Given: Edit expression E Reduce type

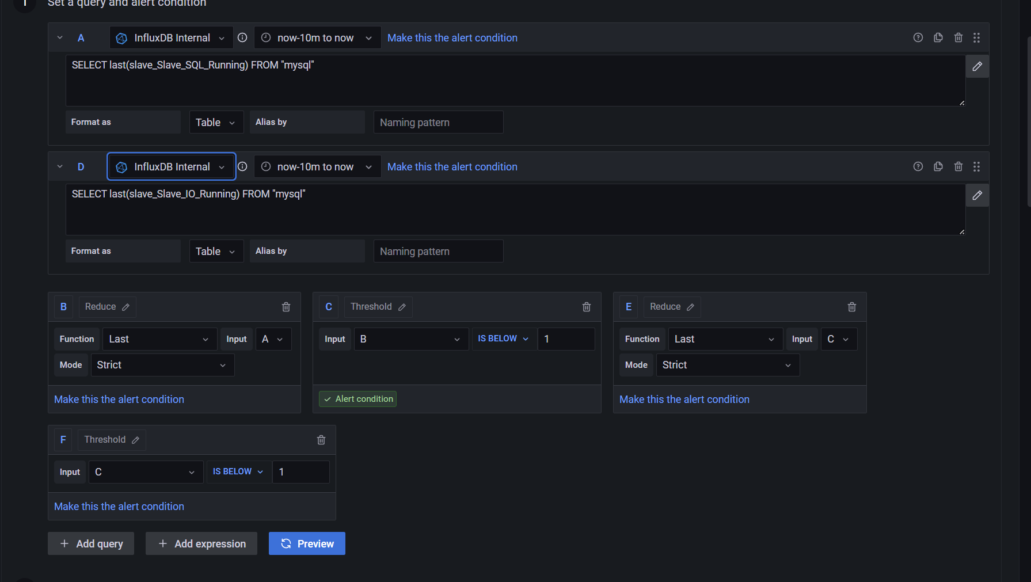Looking at the screenshot, I should click(x=672, y=307).
